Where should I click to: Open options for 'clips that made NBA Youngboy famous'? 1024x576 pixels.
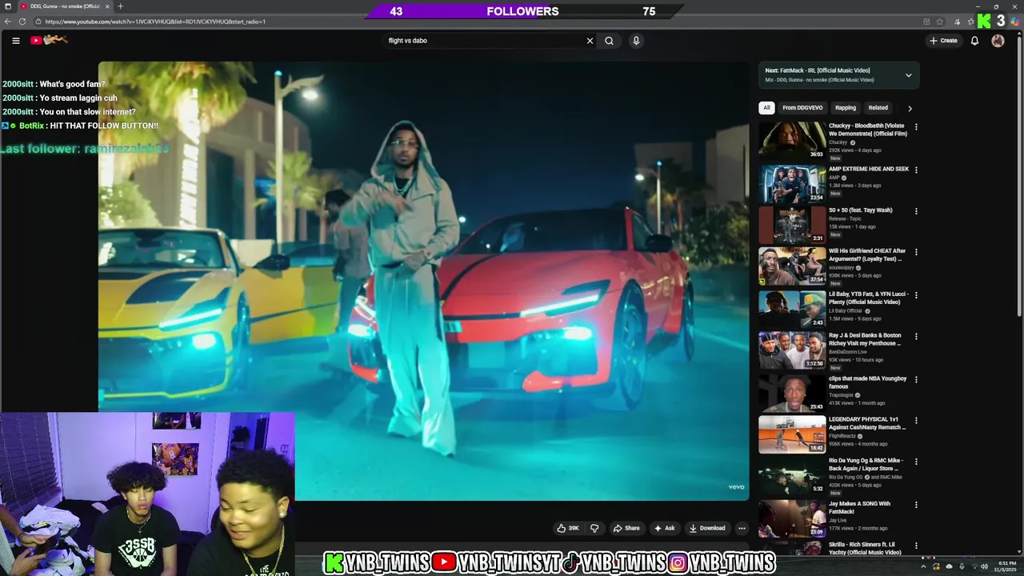coord(916,379)
